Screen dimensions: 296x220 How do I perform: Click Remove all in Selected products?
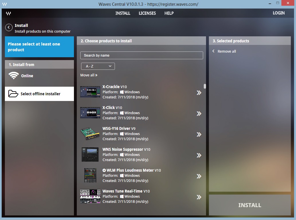227,51
